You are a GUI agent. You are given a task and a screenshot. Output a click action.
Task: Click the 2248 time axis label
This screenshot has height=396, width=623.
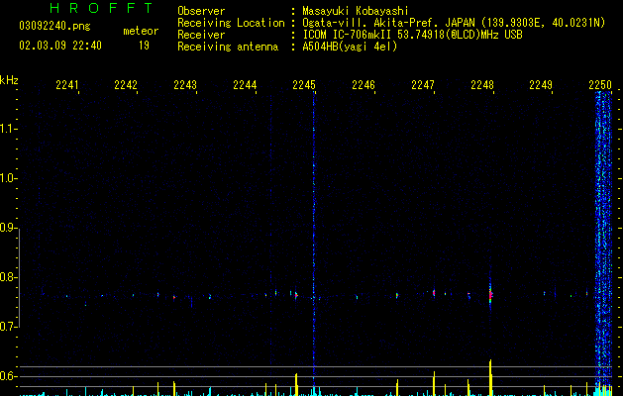482,84
